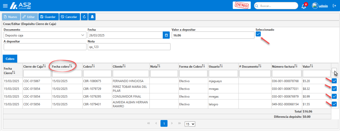Screen dimensions: 340x131
Task: Click the refresh icon in toolbar
Action: pyautogui.click(x=84, y=17)
